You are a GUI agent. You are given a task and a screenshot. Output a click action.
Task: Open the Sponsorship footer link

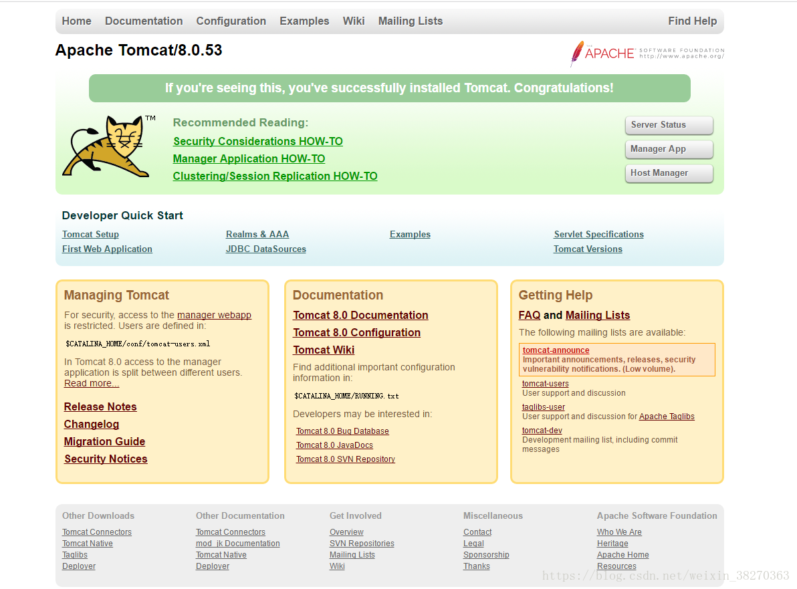(486, 555)
